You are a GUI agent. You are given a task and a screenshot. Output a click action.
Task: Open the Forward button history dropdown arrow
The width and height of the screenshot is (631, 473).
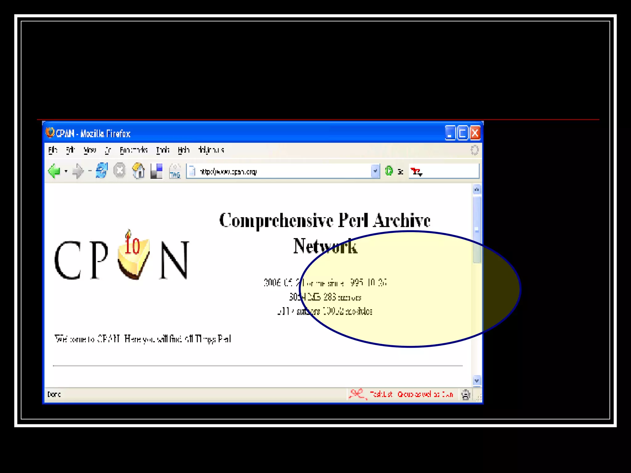(x=90, y=171)
